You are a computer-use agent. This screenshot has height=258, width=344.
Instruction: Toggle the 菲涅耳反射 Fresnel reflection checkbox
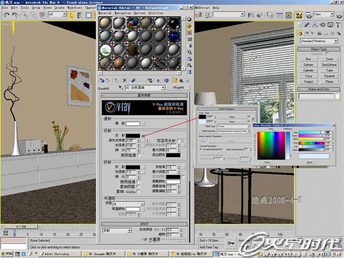click(178, 140)
